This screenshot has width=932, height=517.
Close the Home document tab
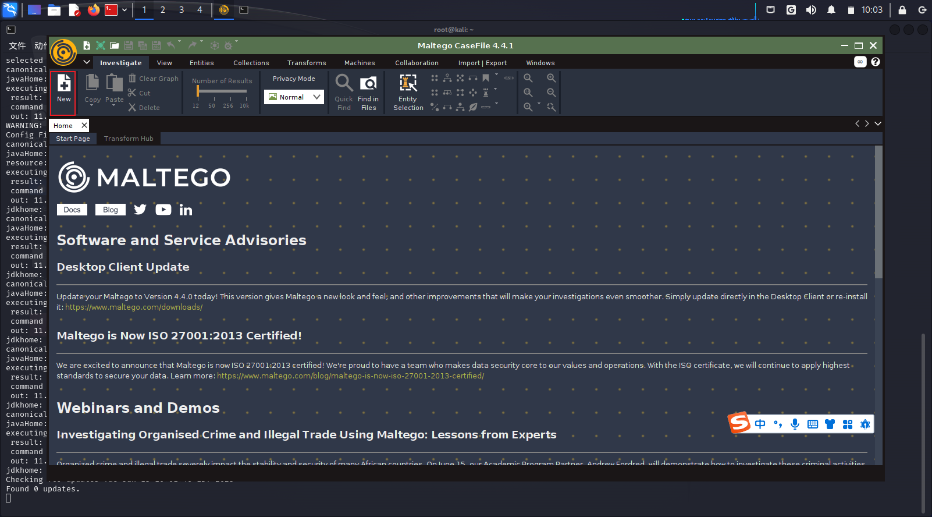(x=84, y=125)
